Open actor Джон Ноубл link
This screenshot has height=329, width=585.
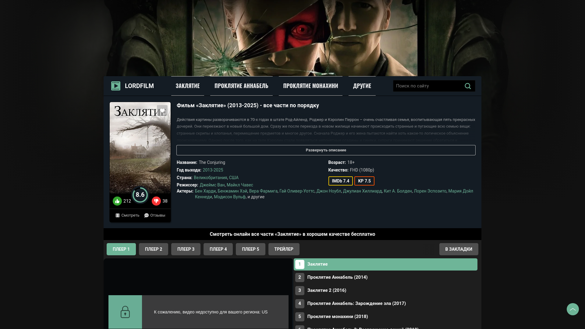click(x=329, y=191)
